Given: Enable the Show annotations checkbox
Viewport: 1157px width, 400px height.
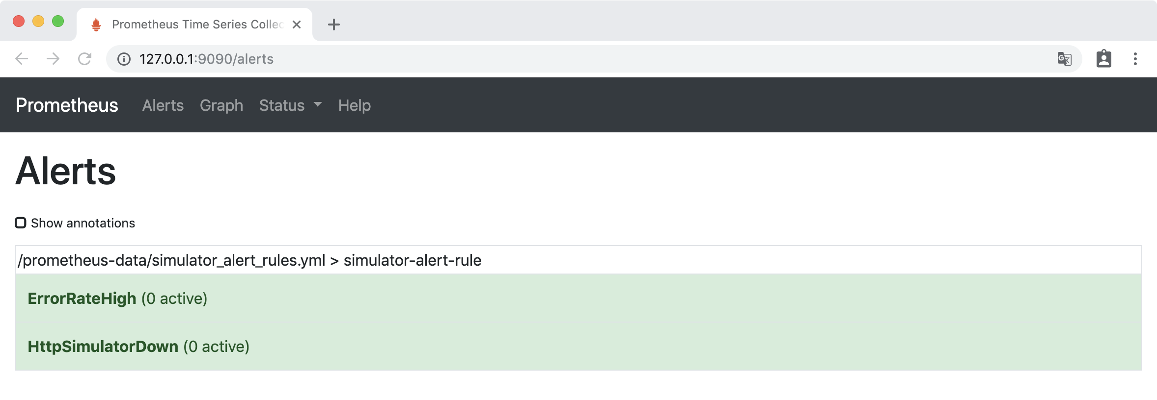Looking at the screenshot, I should [21, 223].
